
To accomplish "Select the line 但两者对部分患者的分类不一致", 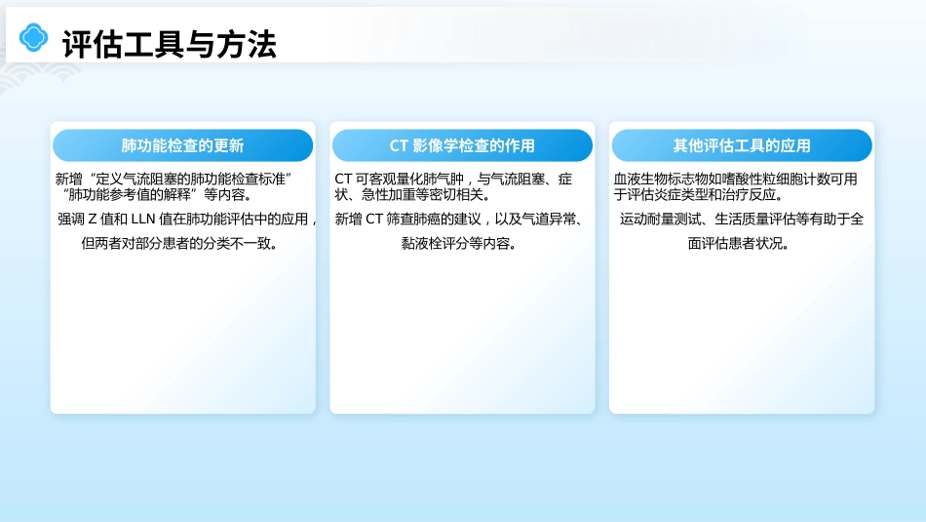I will (x=179, y=244).
